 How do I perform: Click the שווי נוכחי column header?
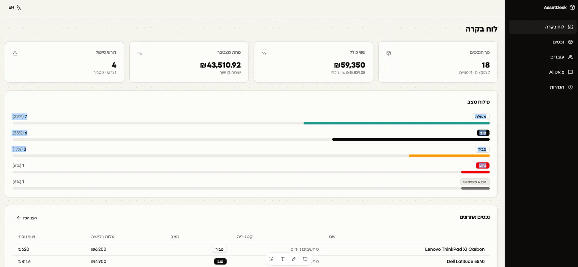26,237
